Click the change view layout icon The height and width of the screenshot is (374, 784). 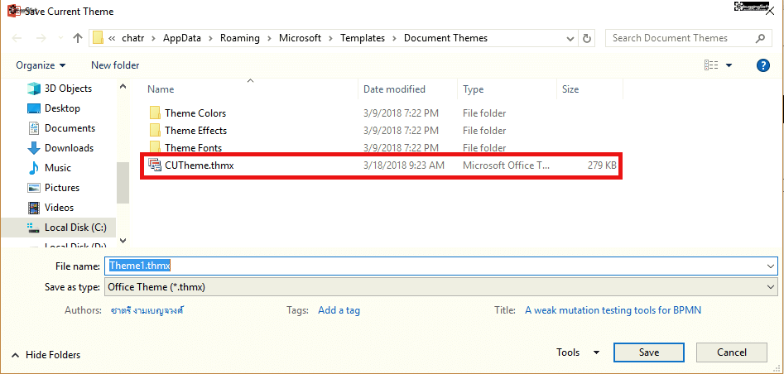(x=711, y=65)
